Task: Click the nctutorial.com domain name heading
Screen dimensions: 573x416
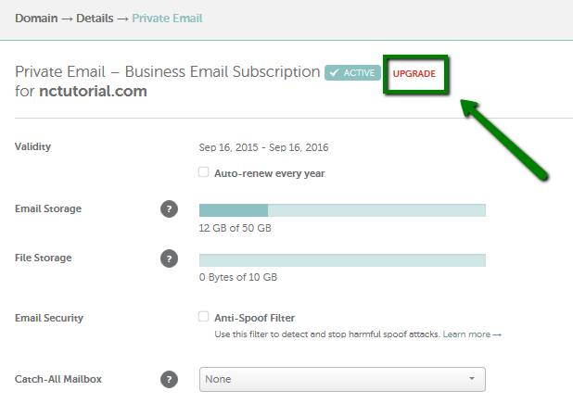Action: (93, 91)
